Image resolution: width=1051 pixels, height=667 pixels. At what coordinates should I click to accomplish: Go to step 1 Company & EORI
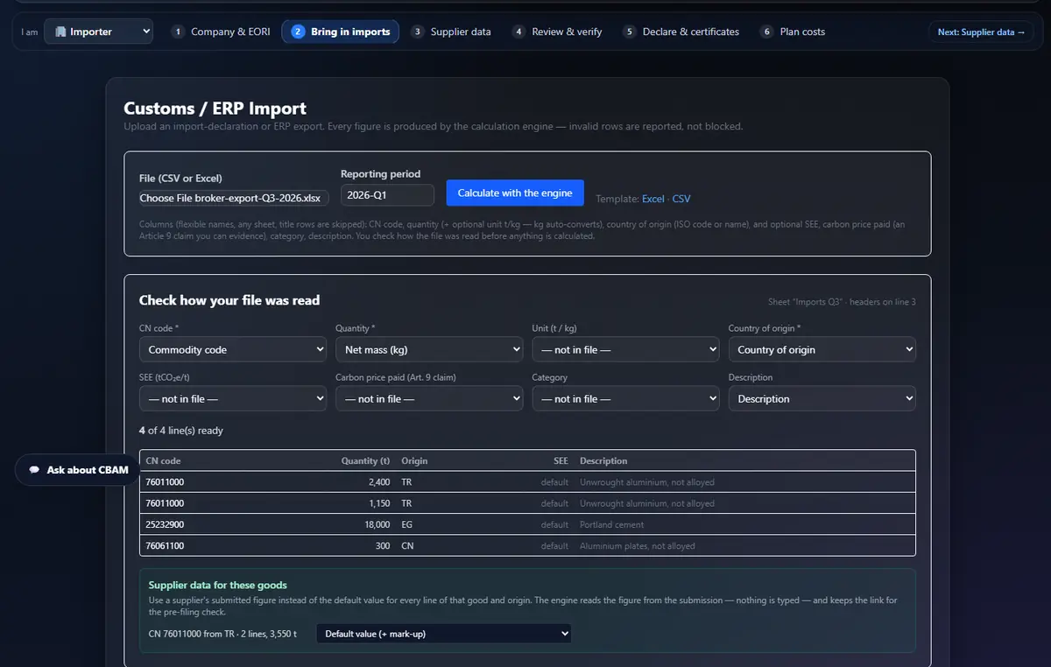pos(222,32)
